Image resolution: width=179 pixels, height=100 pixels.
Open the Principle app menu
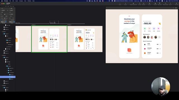(6, 1)
